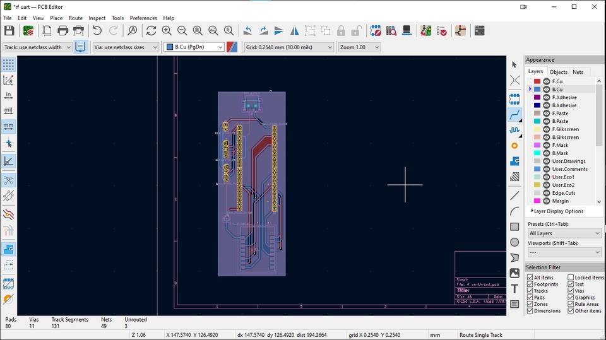Check Locked items in Selection Filter
Image resolution: width=606 pixels, height=340 pixels.
571,278
